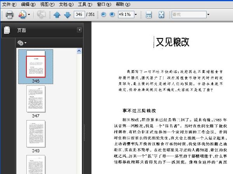
Task: Select the thumbnail below page 348
Action: (x=36, y=165)
